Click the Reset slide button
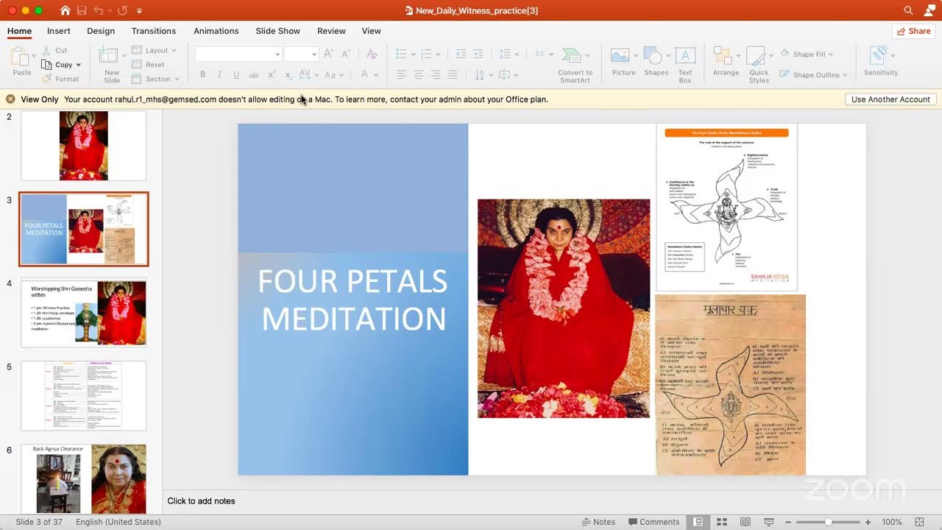942x530 pixels. tap(149, 65)
